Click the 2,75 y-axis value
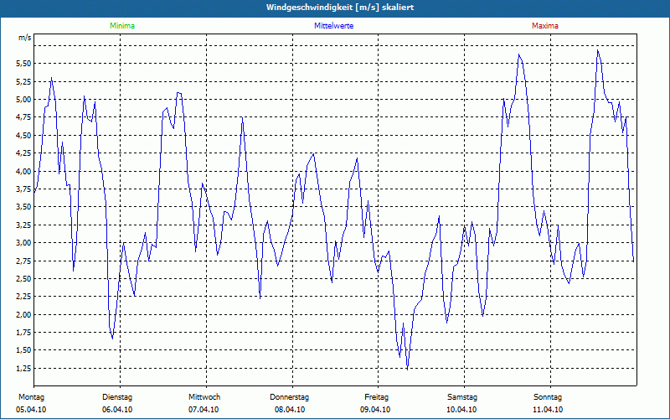Image resolution: width=670 pixels, height=419 pixels. pyautogui.click(x=24, y=261)
